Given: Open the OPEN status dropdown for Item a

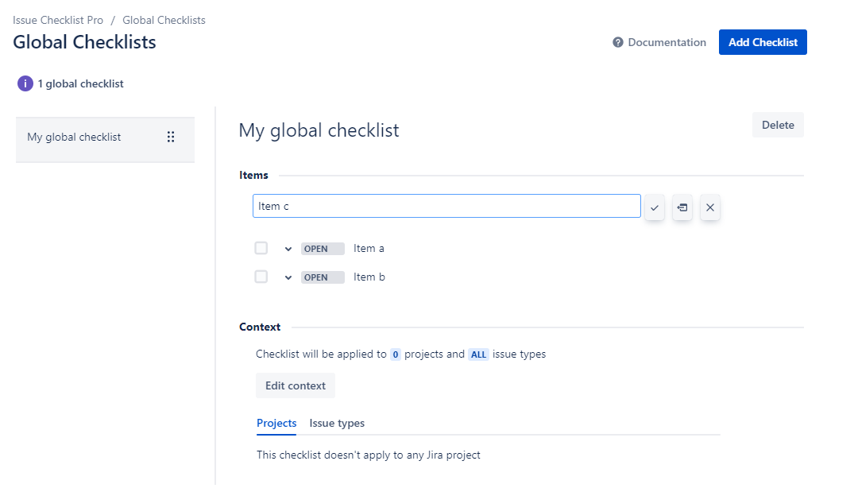Looking at the screenshot, I should tap(323, 249).
